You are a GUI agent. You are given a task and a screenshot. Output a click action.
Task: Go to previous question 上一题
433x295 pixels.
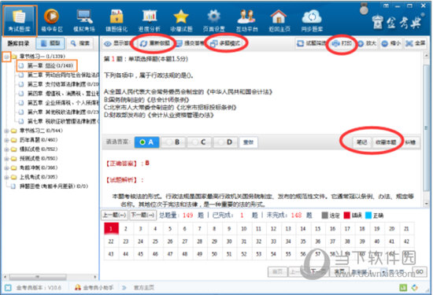[115, 215]
